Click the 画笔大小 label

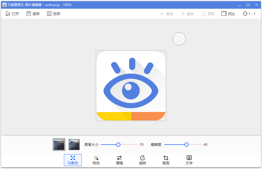click(91, 145)
